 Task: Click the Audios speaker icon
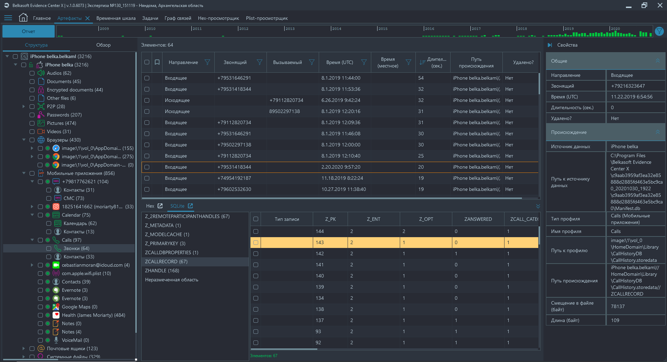[x=41, y=73]
